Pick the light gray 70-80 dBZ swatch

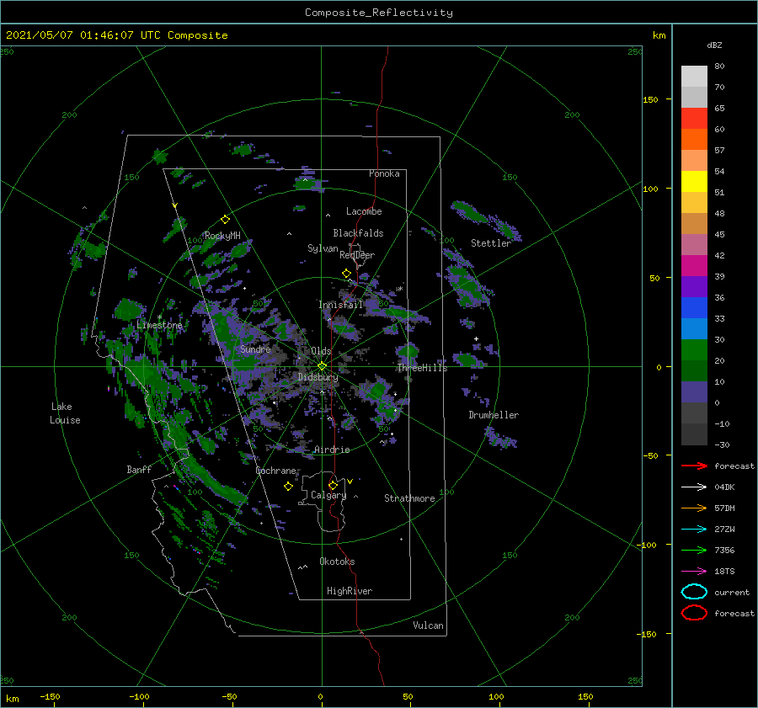(x=694, y=76)
